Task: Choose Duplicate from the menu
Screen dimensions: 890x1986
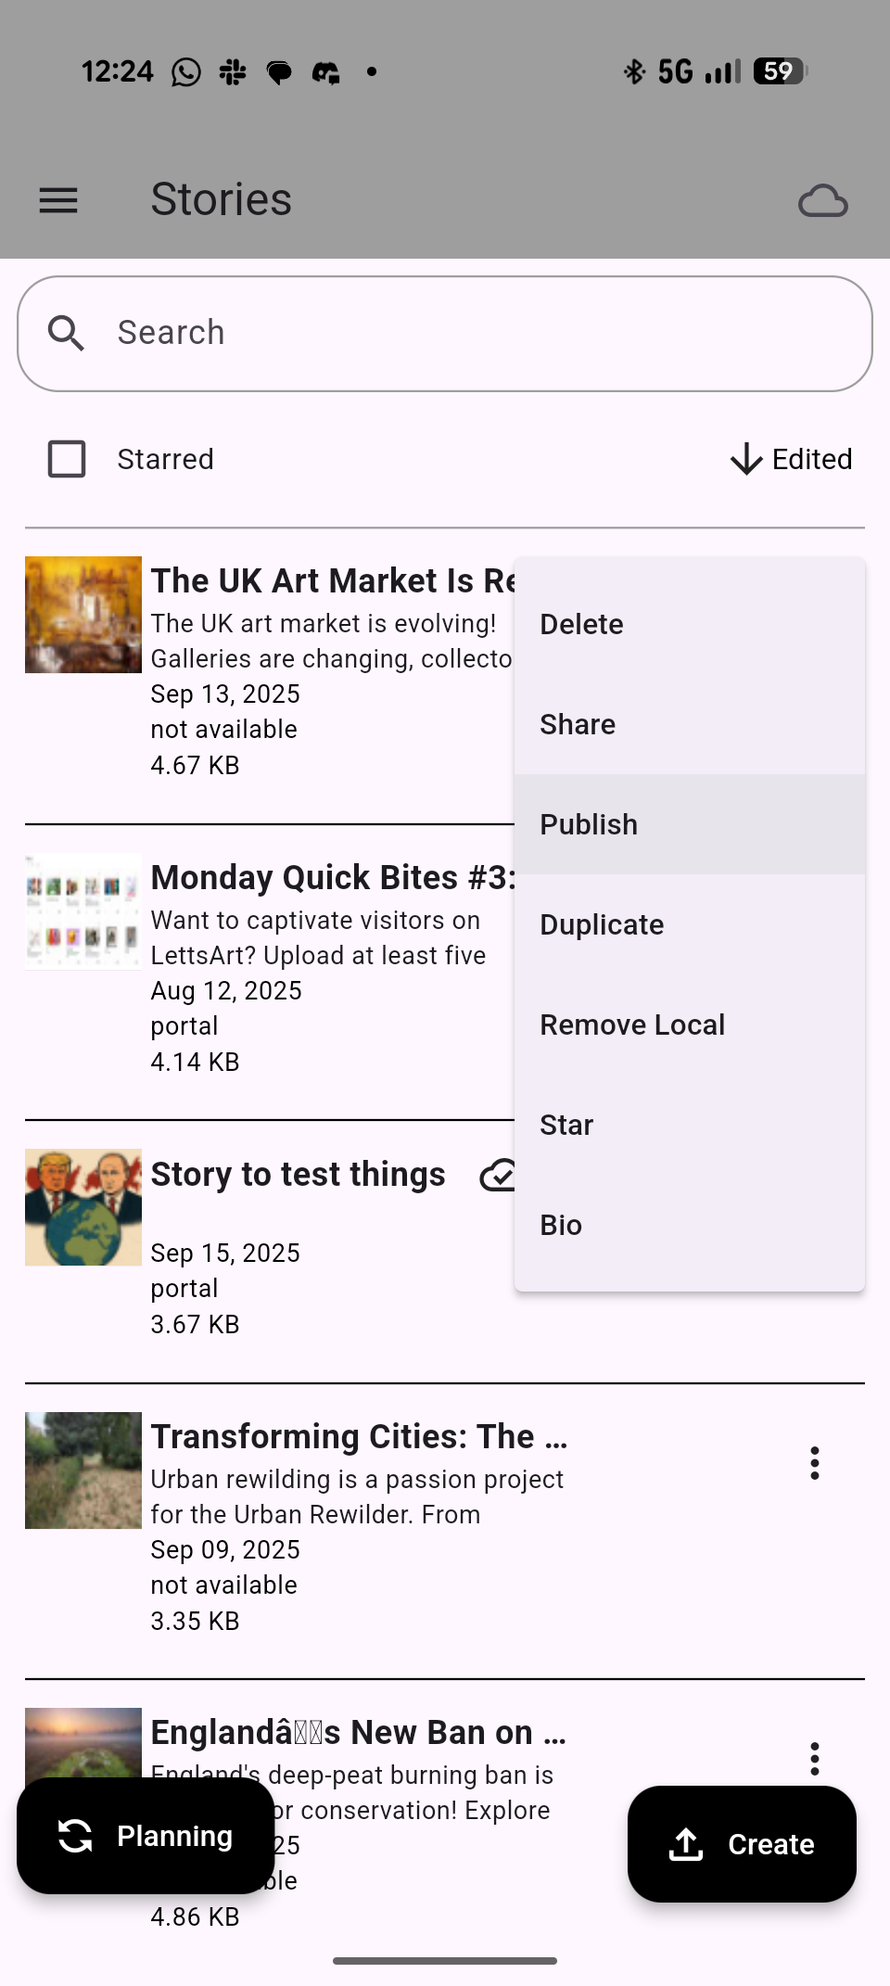Action: pyautogui.click(x=602, y=924)
